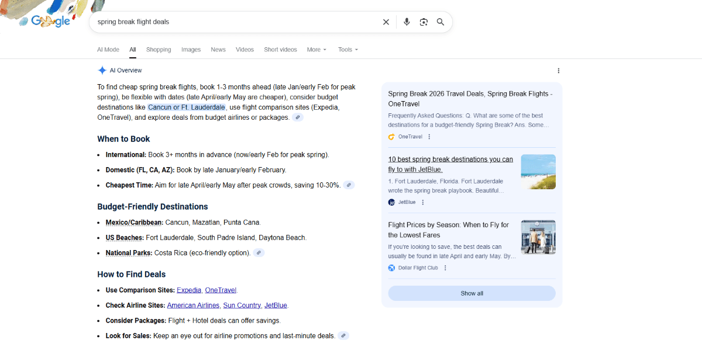Click the Show all button

[x=472, y=293]
